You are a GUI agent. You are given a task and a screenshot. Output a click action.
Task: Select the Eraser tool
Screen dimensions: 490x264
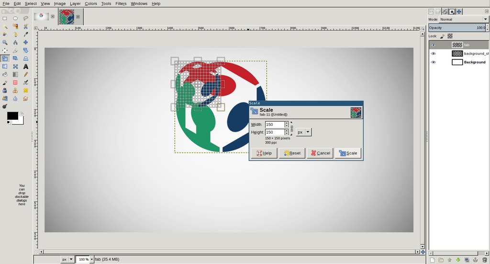[x=15, y=82]
